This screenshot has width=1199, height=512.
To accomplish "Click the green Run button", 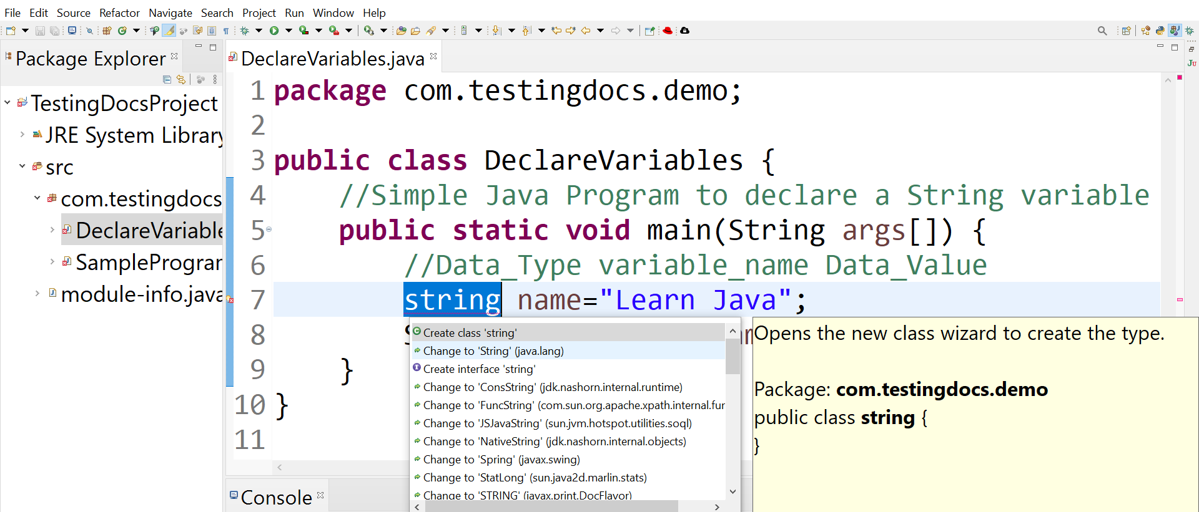I will 274,31.
